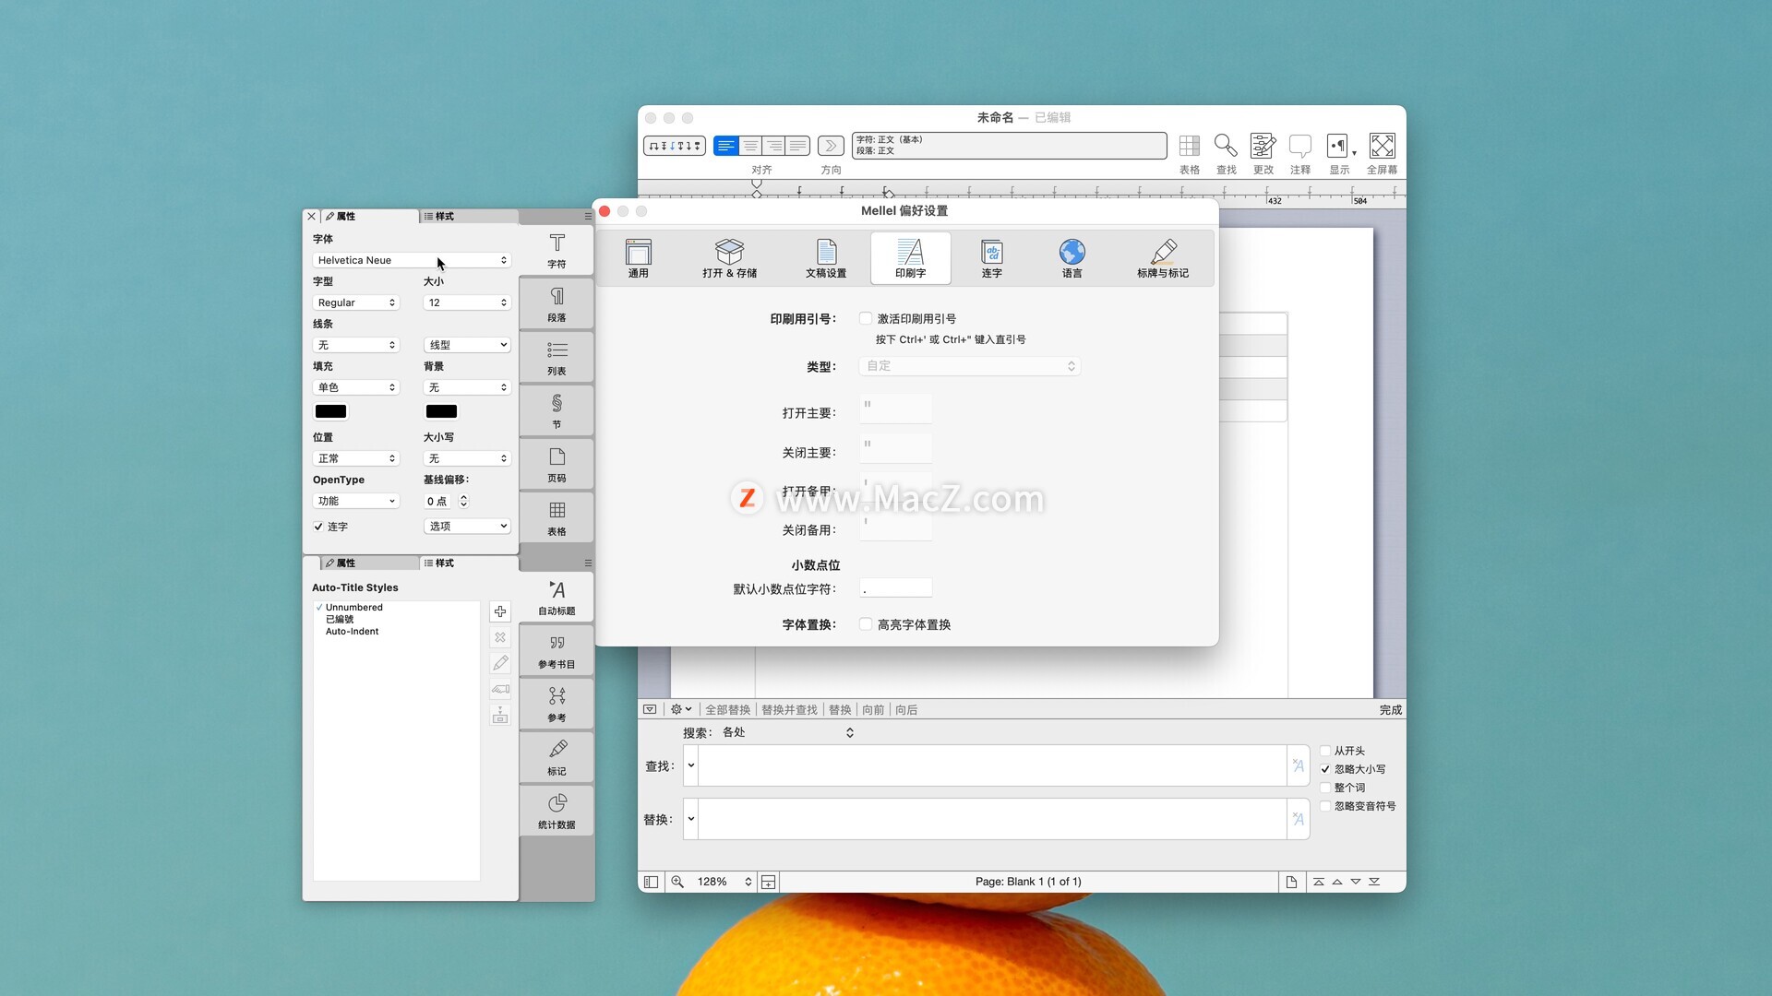
Task: Open the Helvetica Neue font dropdown
Action: click(x=412, y=260)
